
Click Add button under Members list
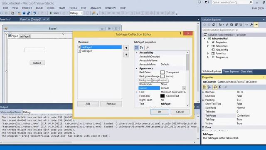[x=88, y=104]
